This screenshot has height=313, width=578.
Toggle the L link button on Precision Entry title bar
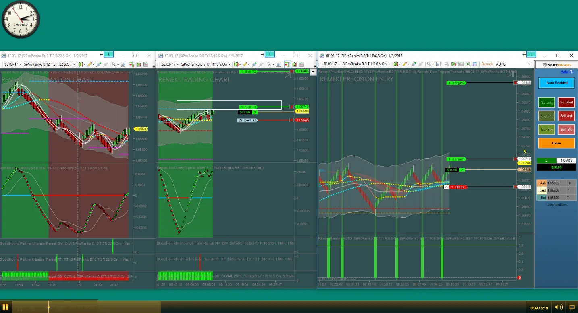[532, 54]
